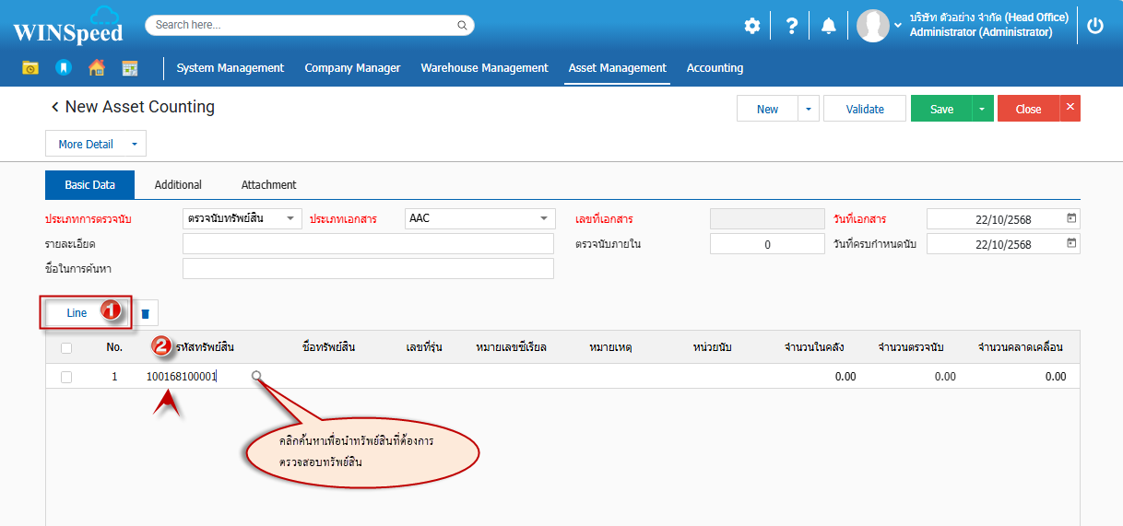Screen dimensions: 1123x526
Task: Click the asset code search magnifier
Action: pyautogui.click(x=256, y=376)
